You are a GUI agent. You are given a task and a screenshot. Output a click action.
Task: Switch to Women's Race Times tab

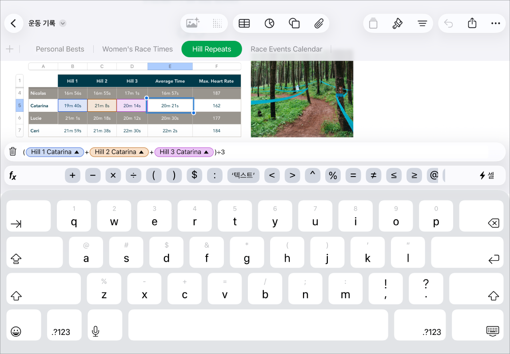138,49
